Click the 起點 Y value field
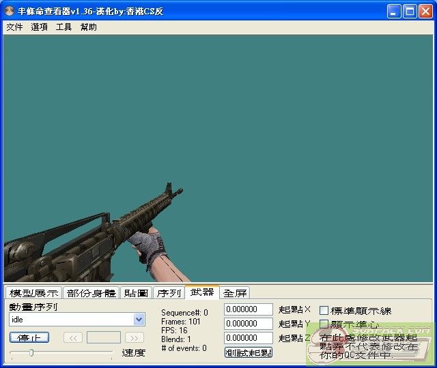 249,324
